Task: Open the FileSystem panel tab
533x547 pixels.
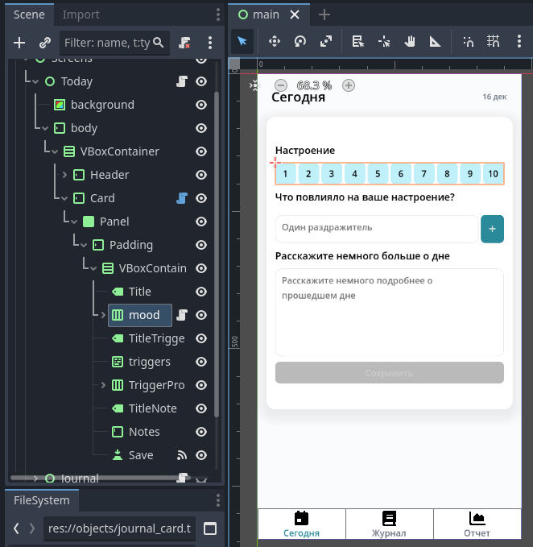Action: [x=42, y=500]
